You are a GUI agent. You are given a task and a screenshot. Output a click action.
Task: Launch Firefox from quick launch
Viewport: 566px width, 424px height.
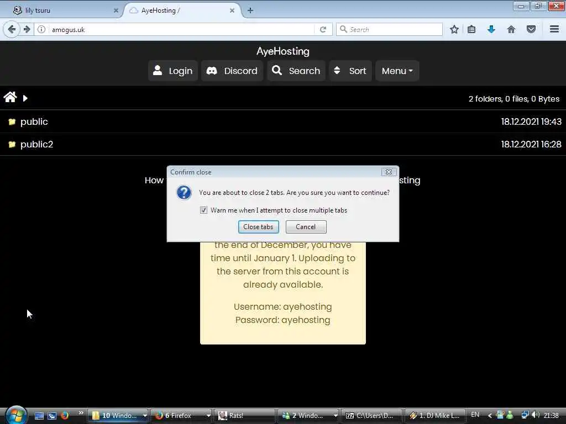[x=65, y=415]
